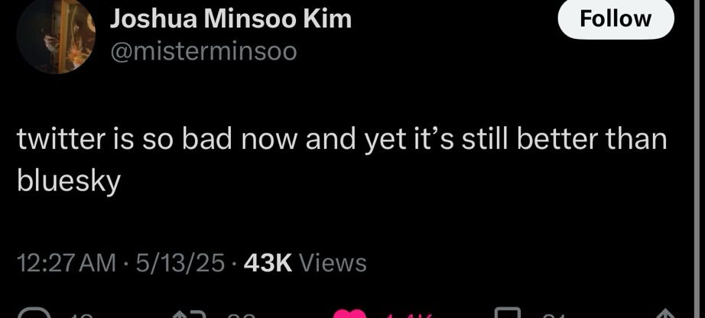Viewport: 705px width, 318px height.
Task: Click the word Views beside 43K
Action: pyautogui.click(x=333, y=263)
